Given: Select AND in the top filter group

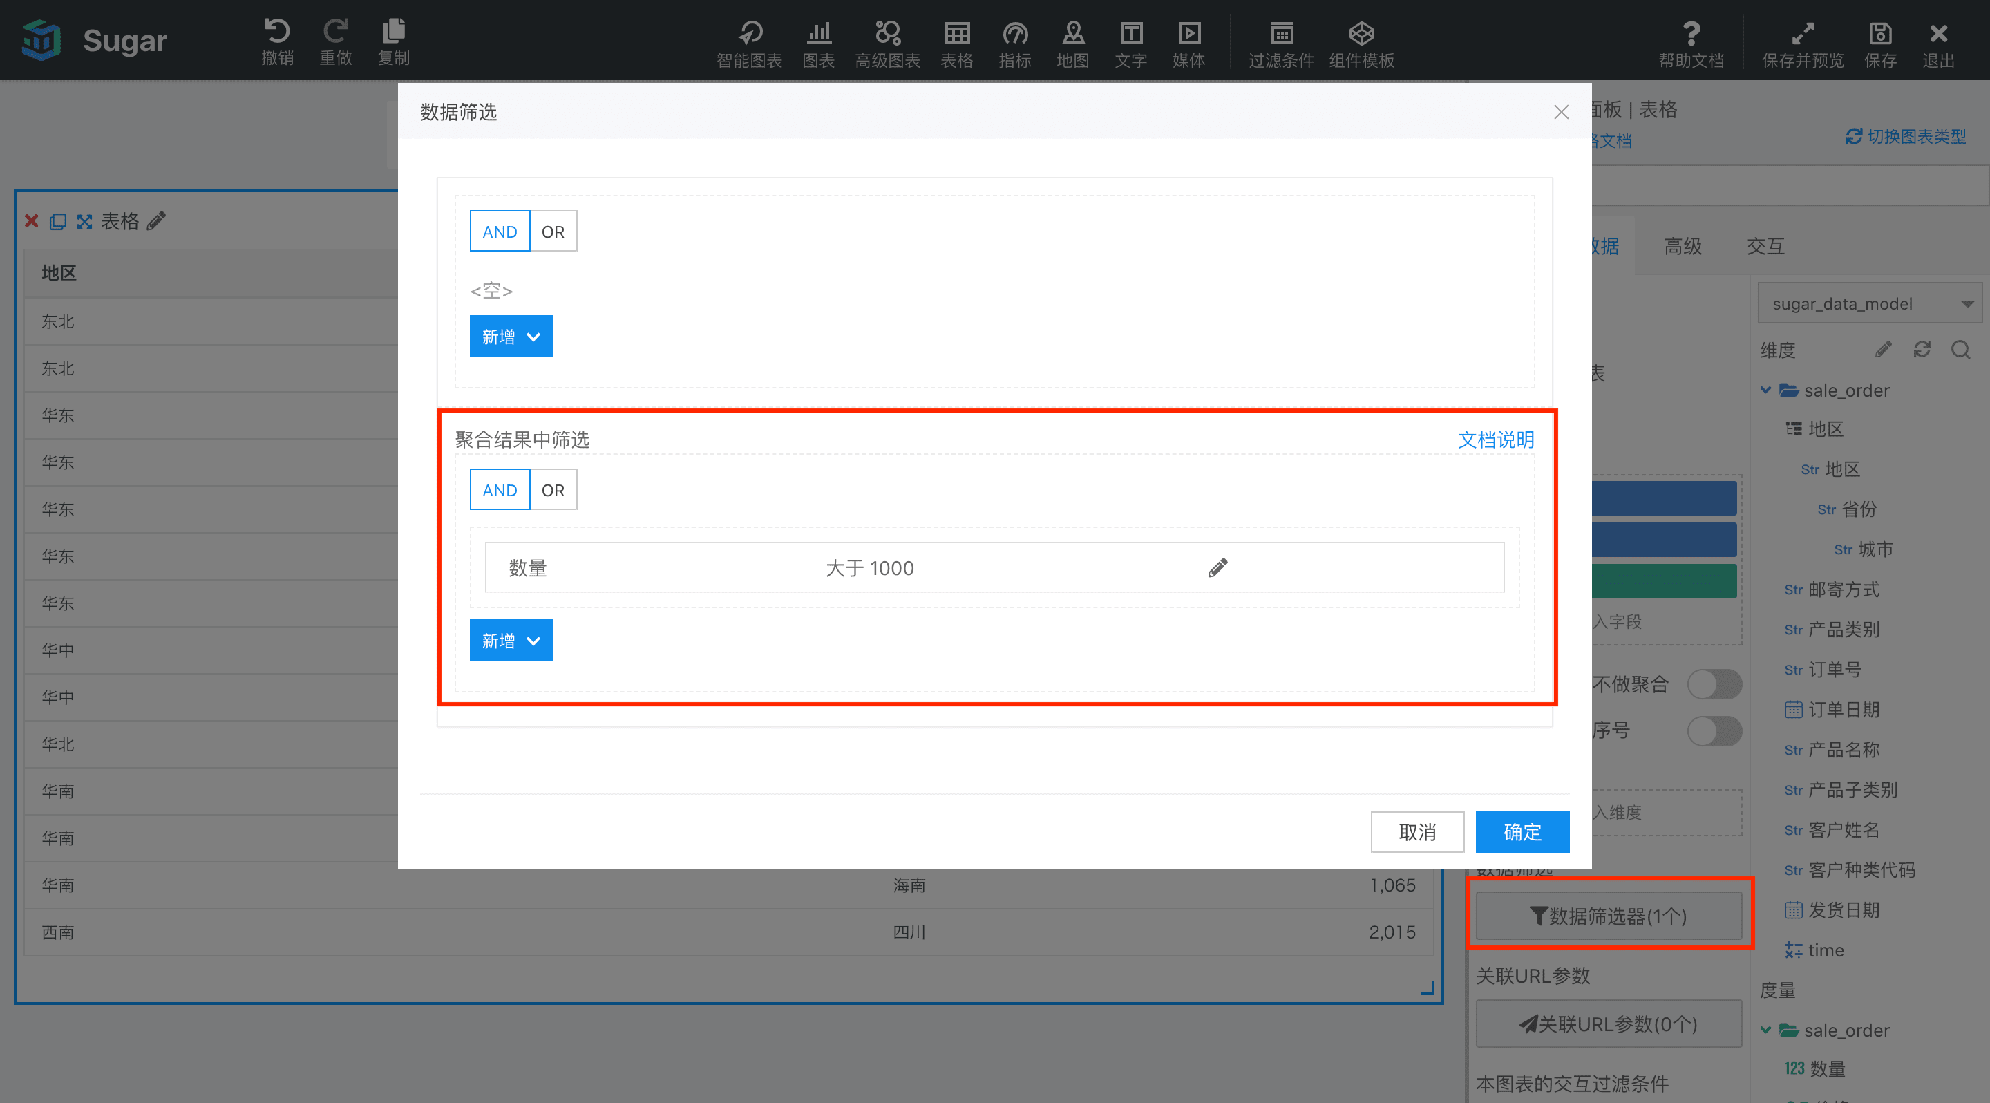Looking at the screenshot, I should point(499,231).
